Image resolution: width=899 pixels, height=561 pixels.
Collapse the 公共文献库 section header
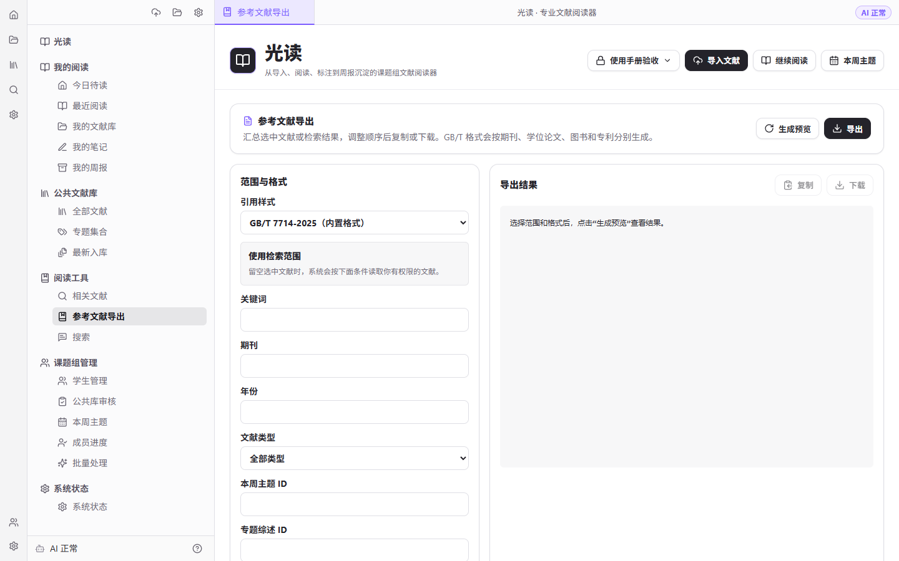(x=69, y=193)
